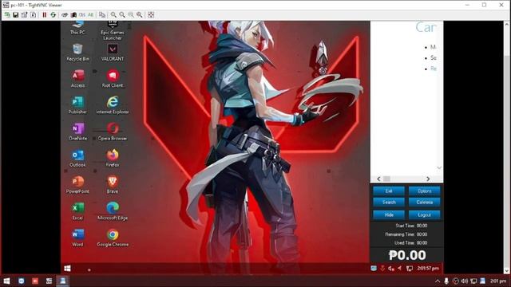511x287 pixels.
Task: Toggle the Ctrl key toolbar button
Action: tap(82, 15)
